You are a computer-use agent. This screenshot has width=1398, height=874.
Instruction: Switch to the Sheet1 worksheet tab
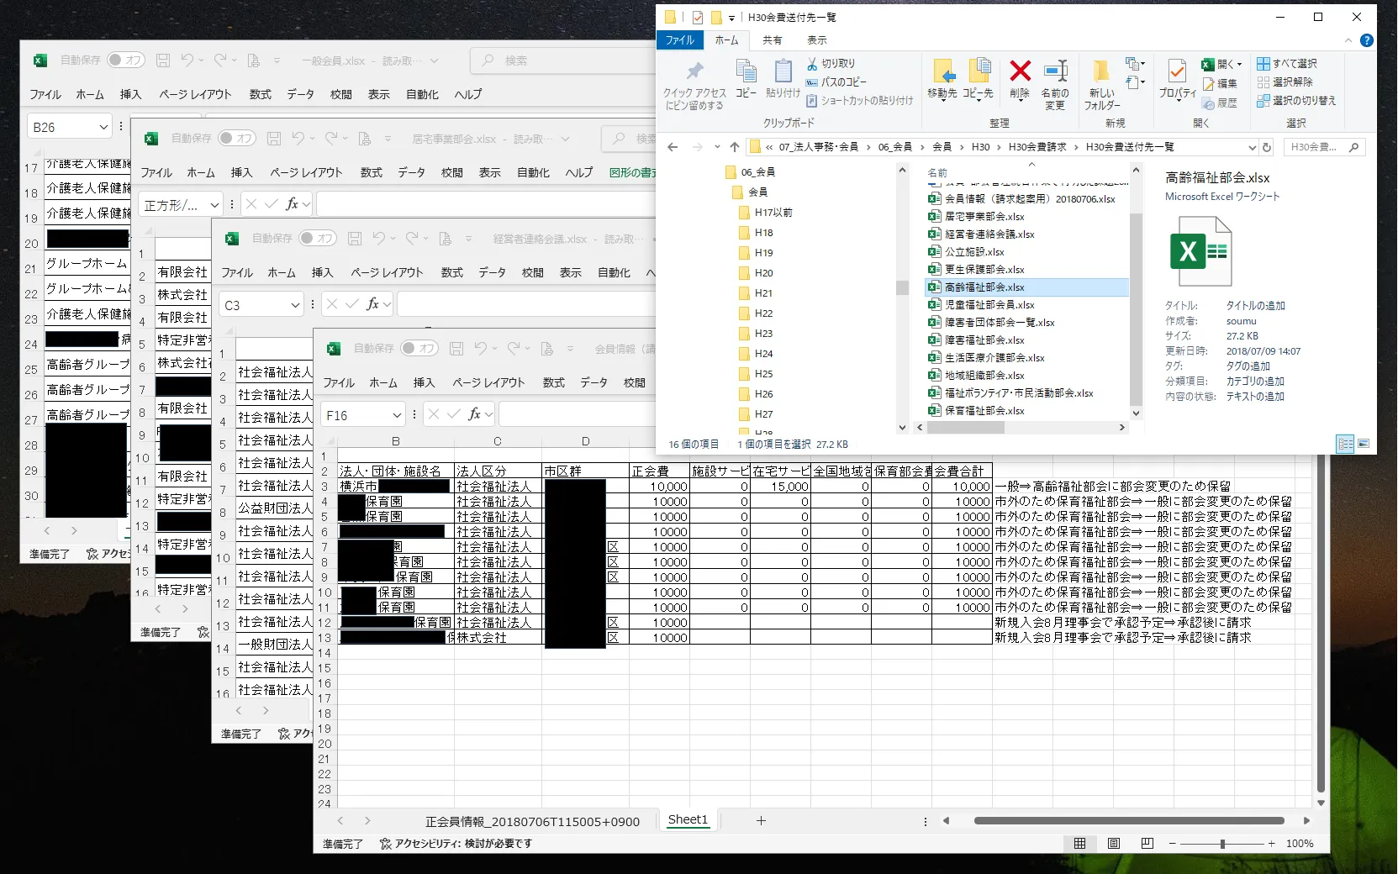click(688, 820)
